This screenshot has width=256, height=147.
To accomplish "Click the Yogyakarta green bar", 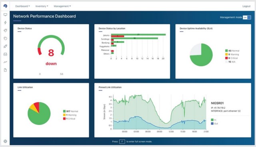I will (114, 46).
